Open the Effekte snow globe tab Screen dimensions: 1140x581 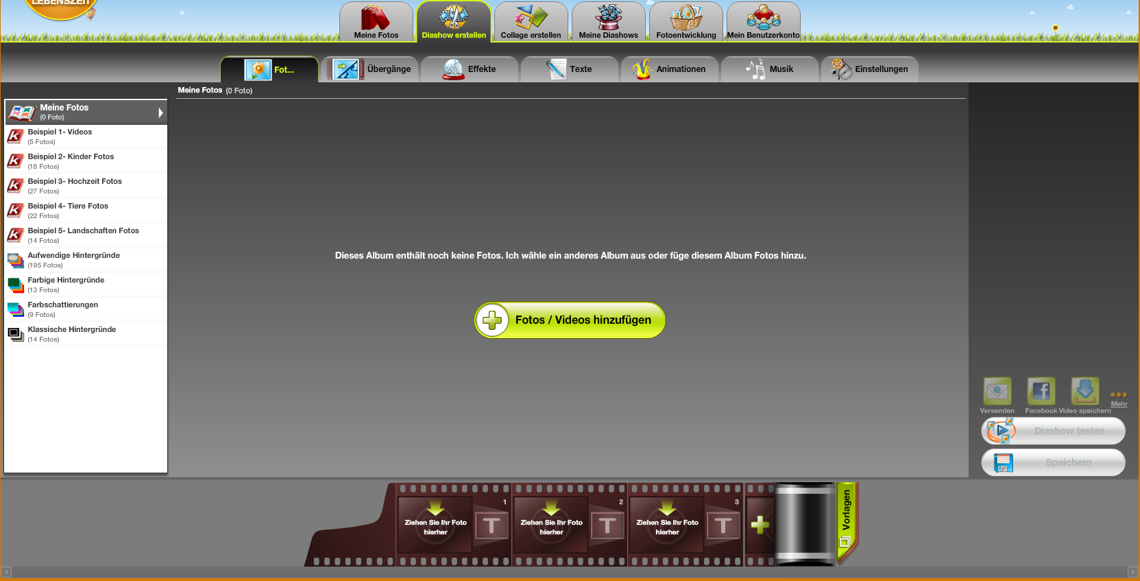[x=470, y=69]
